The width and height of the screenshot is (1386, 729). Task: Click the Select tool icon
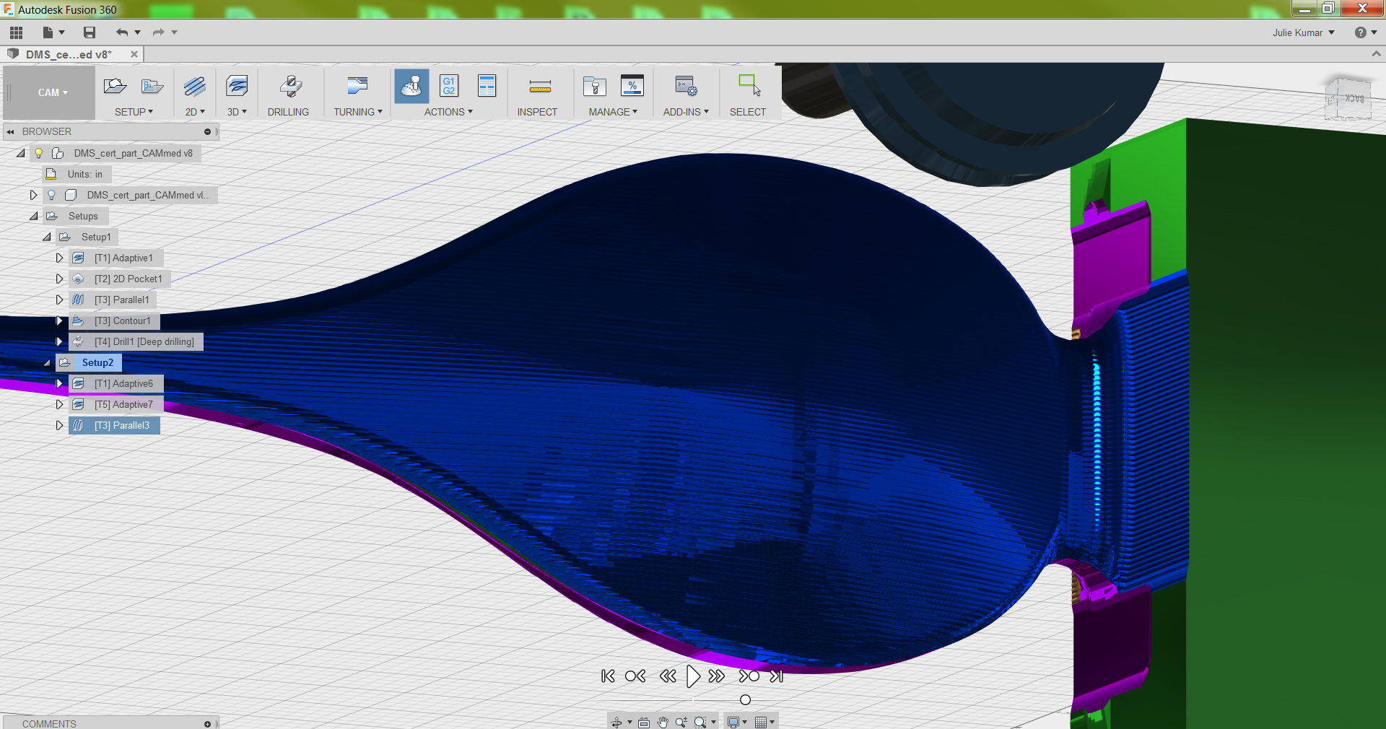[749, 85]
